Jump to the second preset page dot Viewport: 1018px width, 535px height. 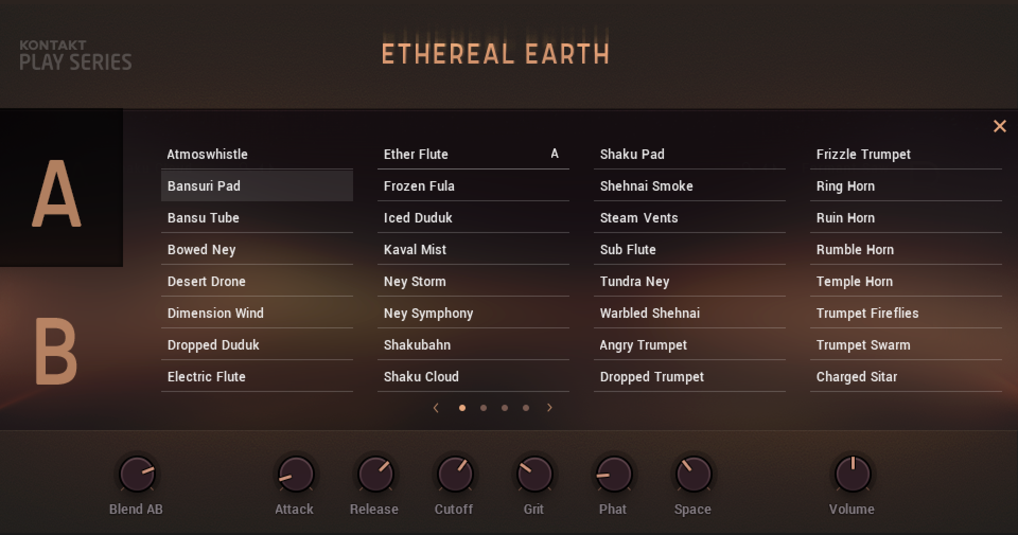pyautogui.click(x=484, y=408)
